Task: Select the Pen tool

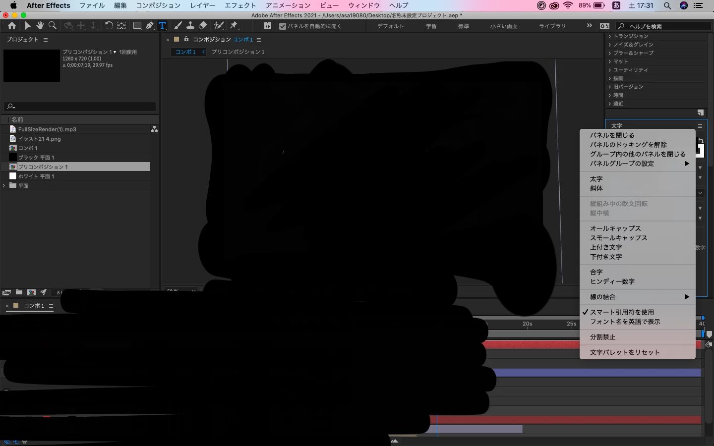Action: (149, 26)
